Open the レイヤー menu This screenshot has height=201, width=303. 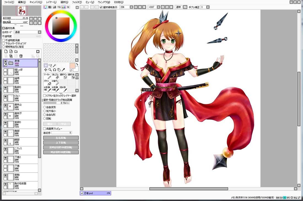click(51, 2)
